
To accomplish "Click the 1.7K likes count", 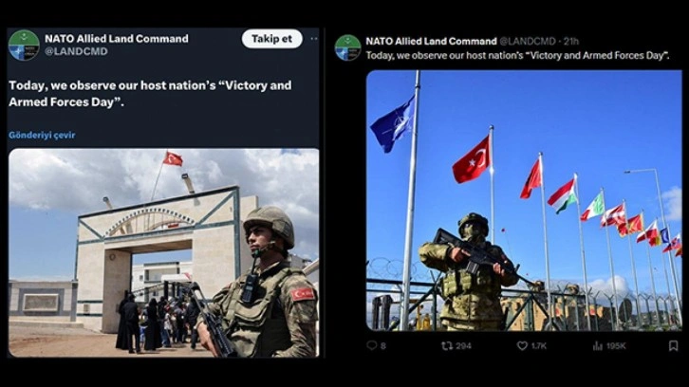I will click(x=538, y=346).
